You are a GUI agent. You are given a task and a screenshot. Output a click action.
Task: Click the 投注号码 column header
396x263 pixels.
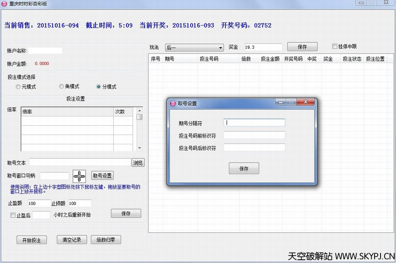click(x=209, y=59)
